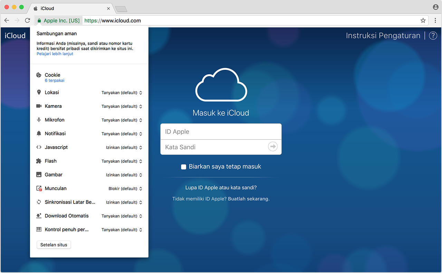Click the reload page icon

point(27,20)
